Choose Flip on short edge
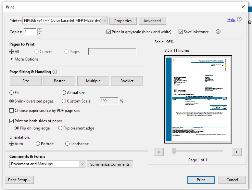This screenshot has height=190, width=252. 60,128
